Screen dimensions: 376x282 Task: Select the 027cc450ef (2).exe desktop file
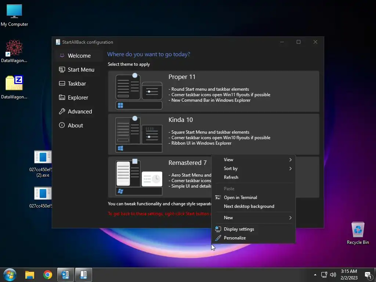pos(43,164)
